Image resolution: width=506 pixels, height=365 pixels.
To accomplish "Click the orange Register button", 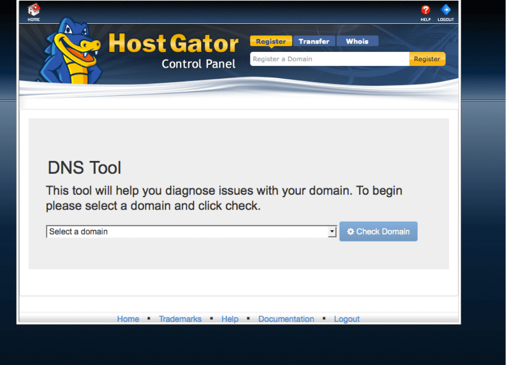I will click(x=427, y=59).
